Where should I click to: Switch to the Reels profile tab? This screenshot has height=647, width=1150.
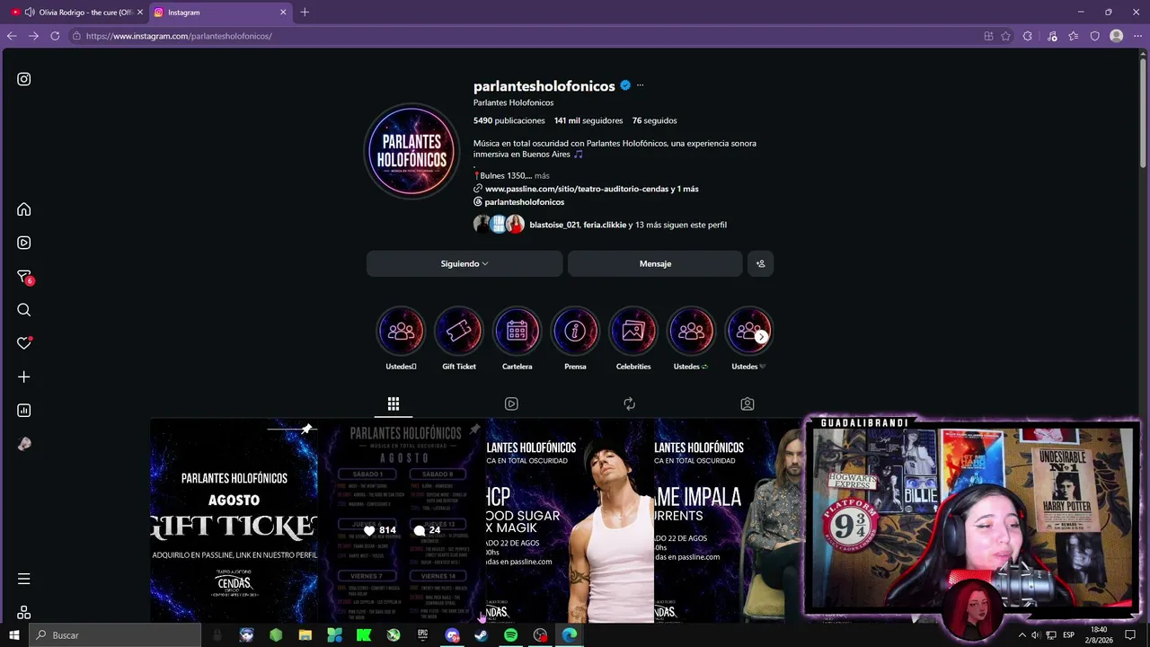[511, 404]
